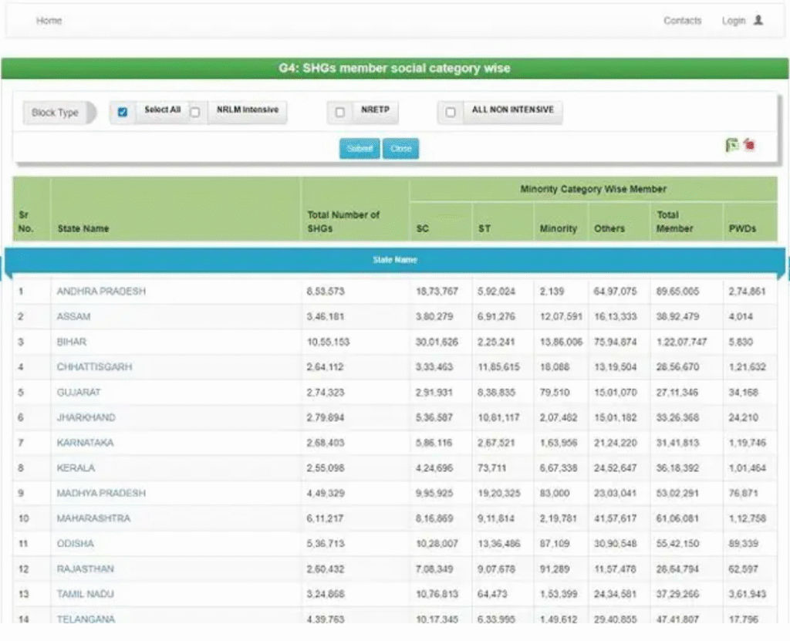Open RAJASTHAN state link
Viewport: 790px width, 641px height.
coord(85,568)
